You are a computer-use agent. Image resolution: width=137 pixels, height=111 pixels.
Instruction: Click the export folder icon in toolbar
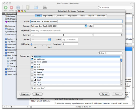(36, 7)
